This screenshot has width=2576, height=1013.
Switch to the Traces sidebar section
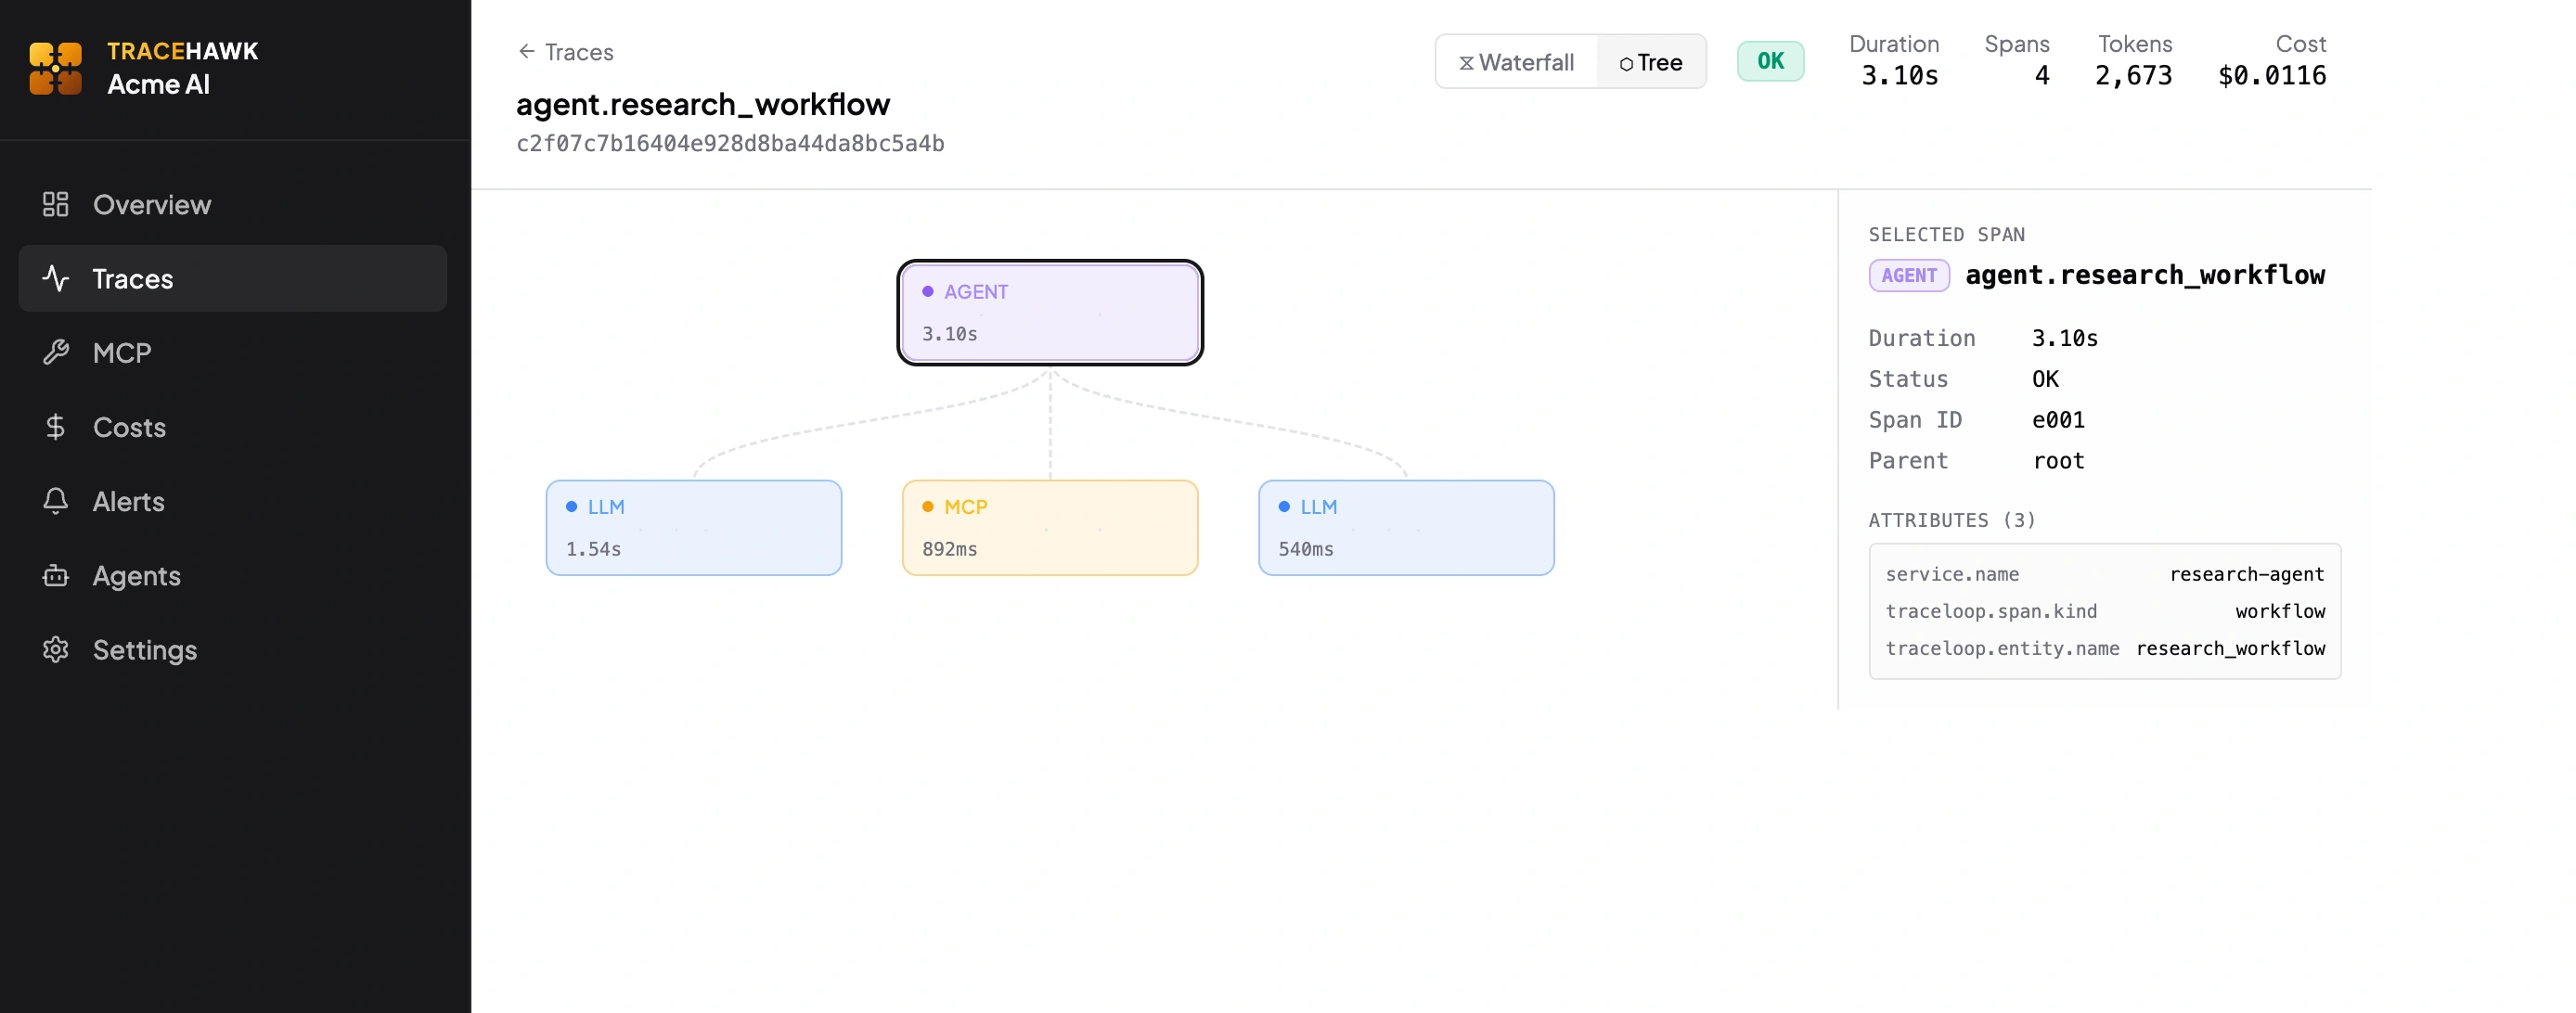(x=133, y=278)
